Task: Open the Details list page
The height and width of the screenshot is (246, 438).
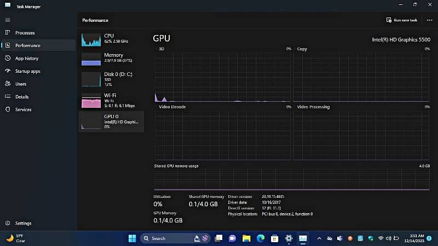Action: point(21,97)
